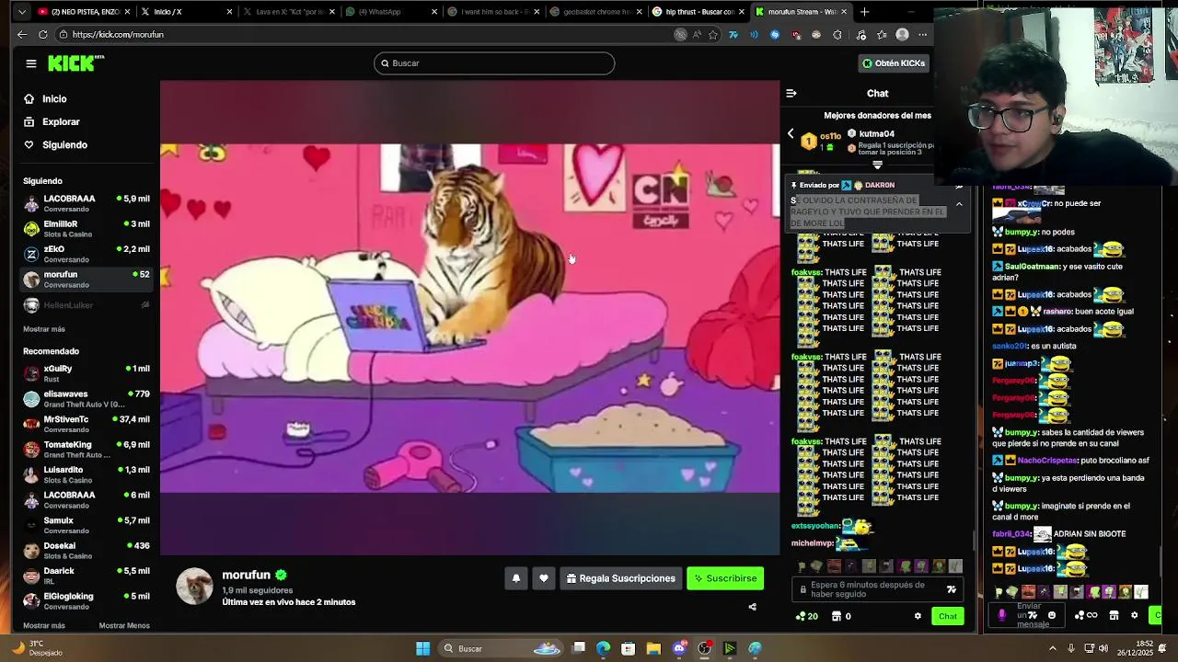1178x662 pixels.
Task: Open browser three-dot settings menu
Action: (923, 34)
